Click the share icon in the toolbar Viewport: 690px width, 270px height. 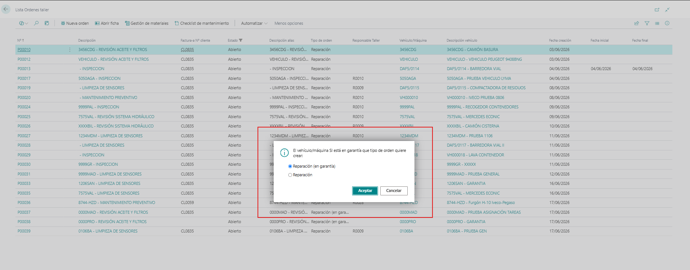coord(637,23)
